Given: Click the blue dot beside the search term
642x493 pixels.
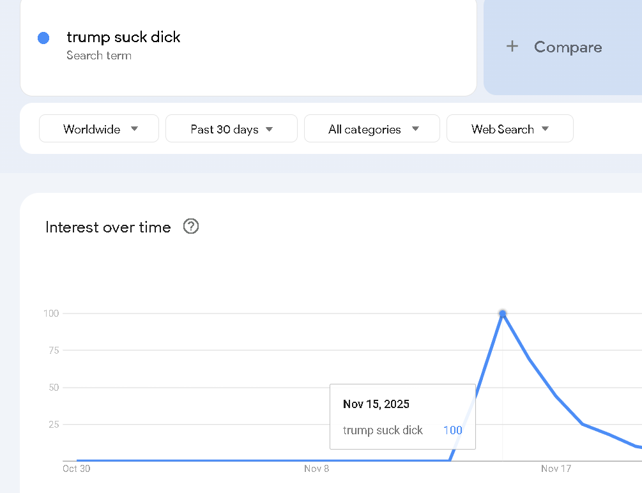Looking at the screenshot, I should pos(43,38).
